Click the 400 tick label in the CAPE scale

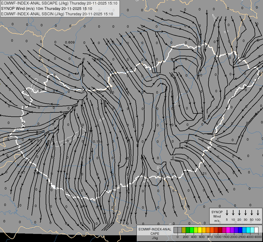pos(194,237)
